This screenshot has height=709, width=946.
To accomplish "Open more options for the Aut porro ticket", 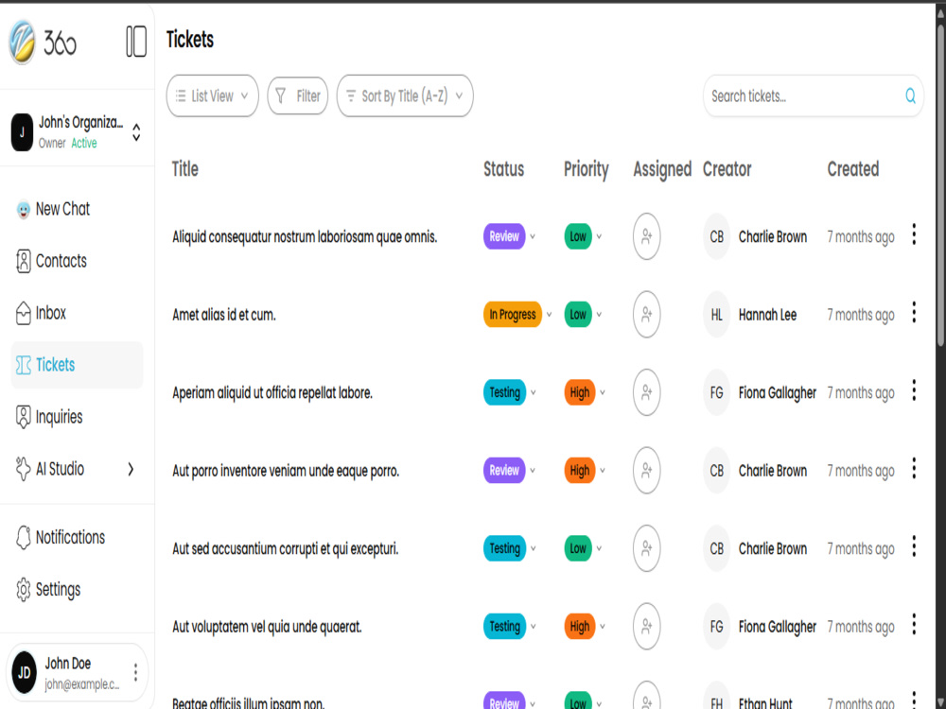I will pos(914,469).
